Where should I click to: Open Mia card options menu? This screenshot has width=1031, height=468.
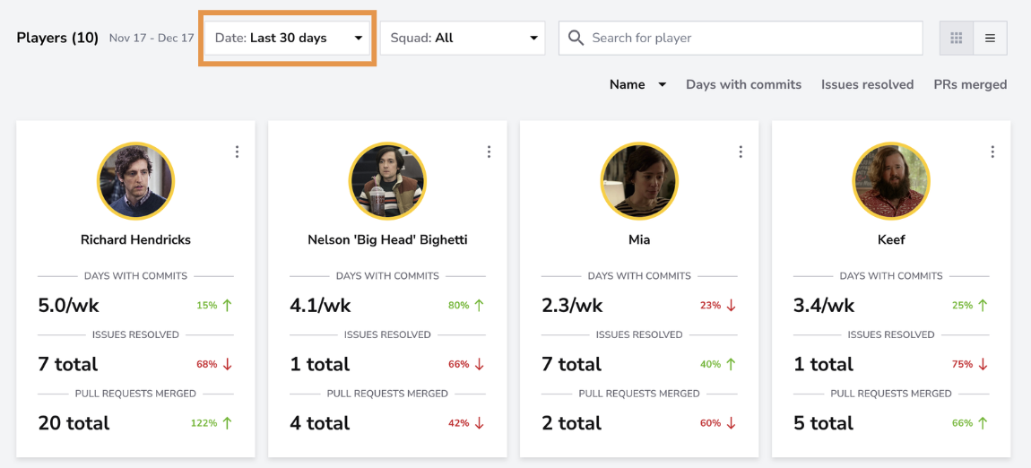pyautogui.click(x=741, y=152)
